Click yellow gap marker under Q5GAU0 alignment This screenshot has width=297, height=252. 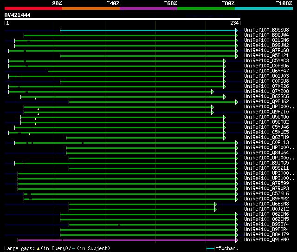[35, 119]
